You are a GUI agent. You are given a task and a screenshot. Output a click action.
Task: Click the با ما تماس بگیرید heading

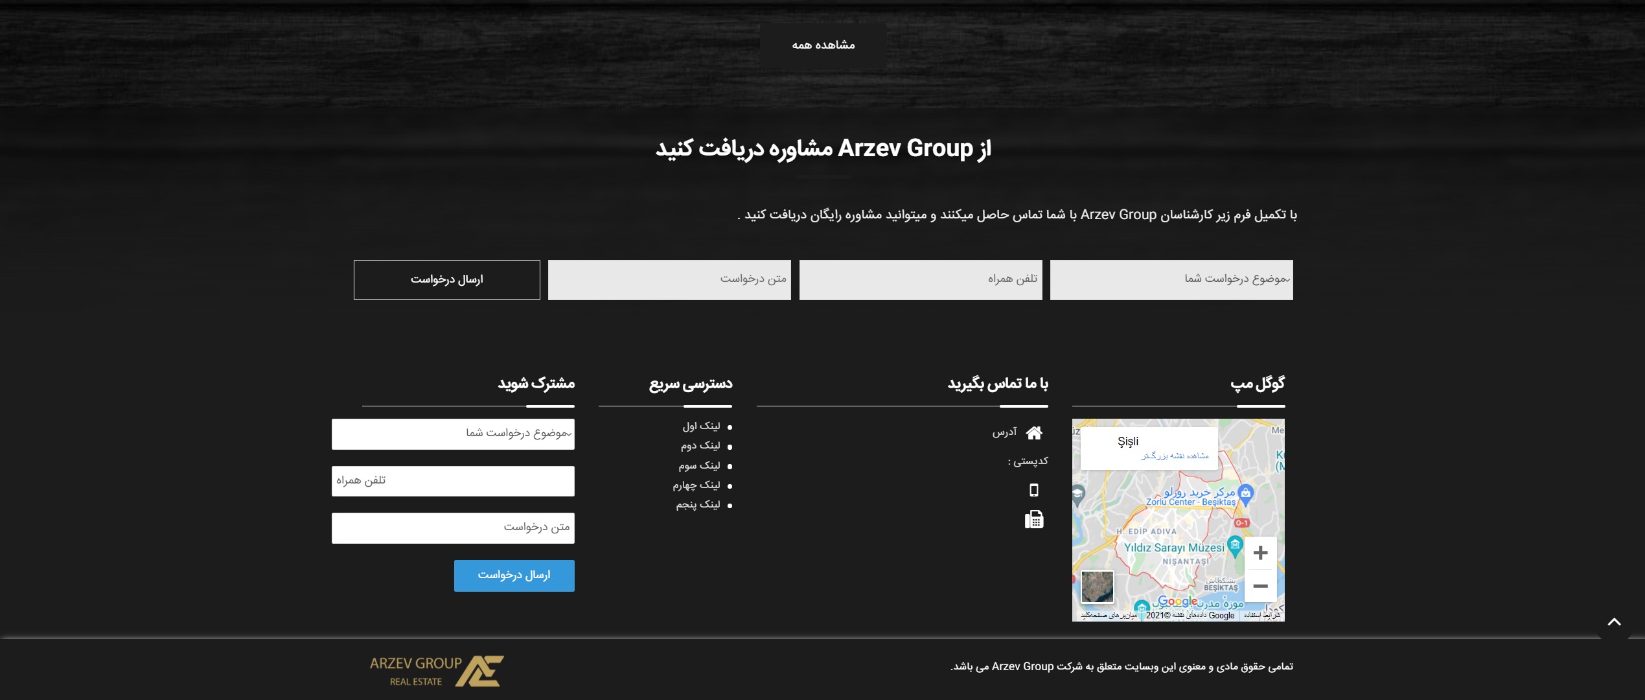pyautogui.click(x=998, y=384)
